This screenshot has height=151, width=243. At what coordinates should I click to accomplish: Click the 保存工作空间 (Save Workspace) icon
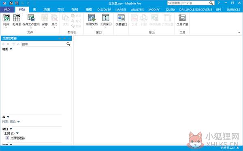point(31,18)
